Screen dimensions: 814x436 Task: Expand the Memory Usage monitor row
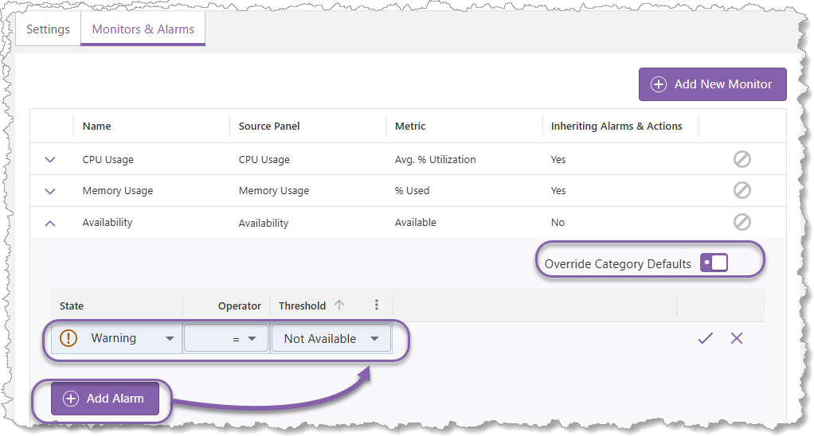pos(51,191)
